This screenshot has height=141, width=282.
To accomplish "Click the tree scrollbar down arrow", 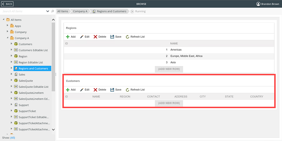I will point(53,129).
